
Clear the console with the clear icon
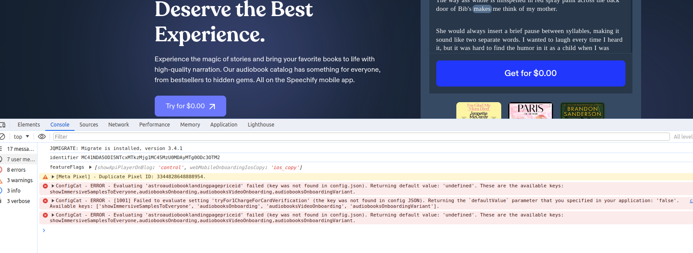[x=2, y=136]
